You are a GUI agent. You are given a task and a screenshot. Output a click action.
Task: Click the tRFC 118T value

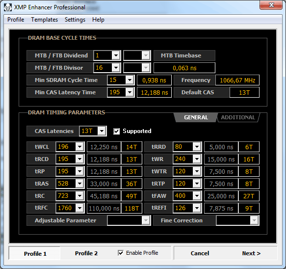pyautogui.click(x=131, y=208)
